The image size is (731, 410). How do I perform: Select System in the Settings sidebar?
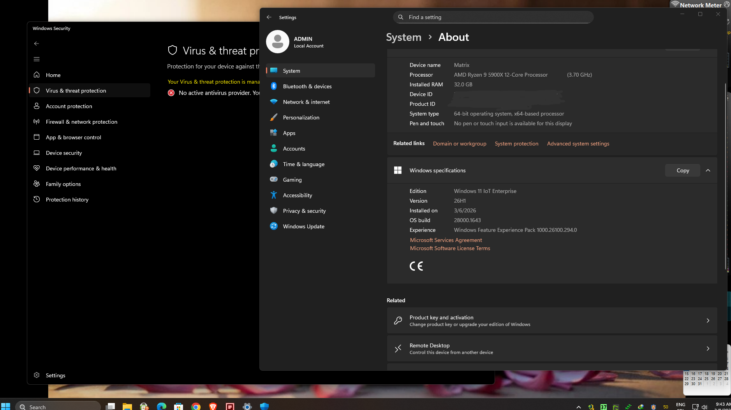321,70
